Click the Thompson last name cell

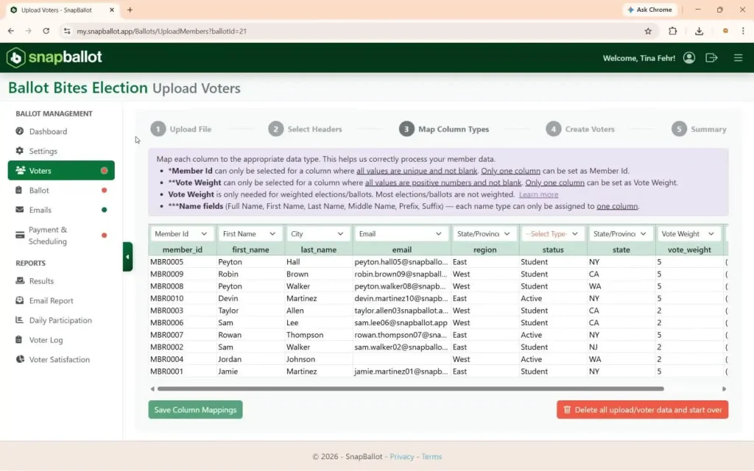[x=318, y=335]
